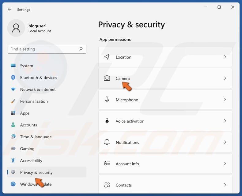Select the Privacy shield icon

coord(13,172)
